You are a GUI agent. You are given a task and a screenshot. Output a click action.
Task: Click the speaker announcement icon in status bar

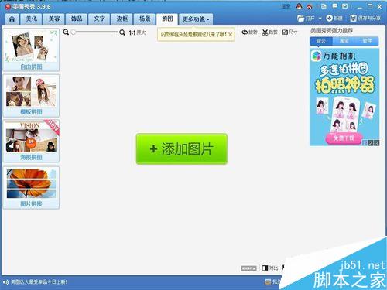5,282
